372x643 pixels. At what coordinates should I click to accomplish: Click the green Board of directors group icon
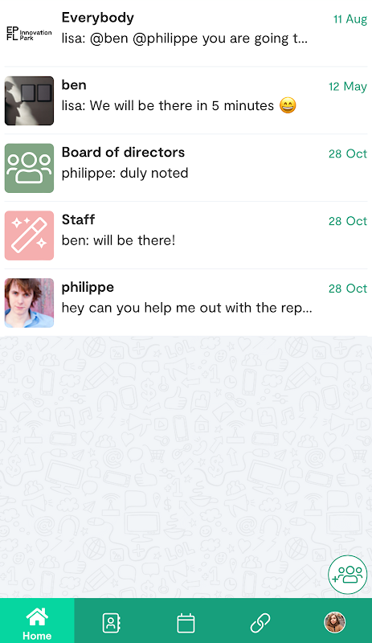[29, 168]
